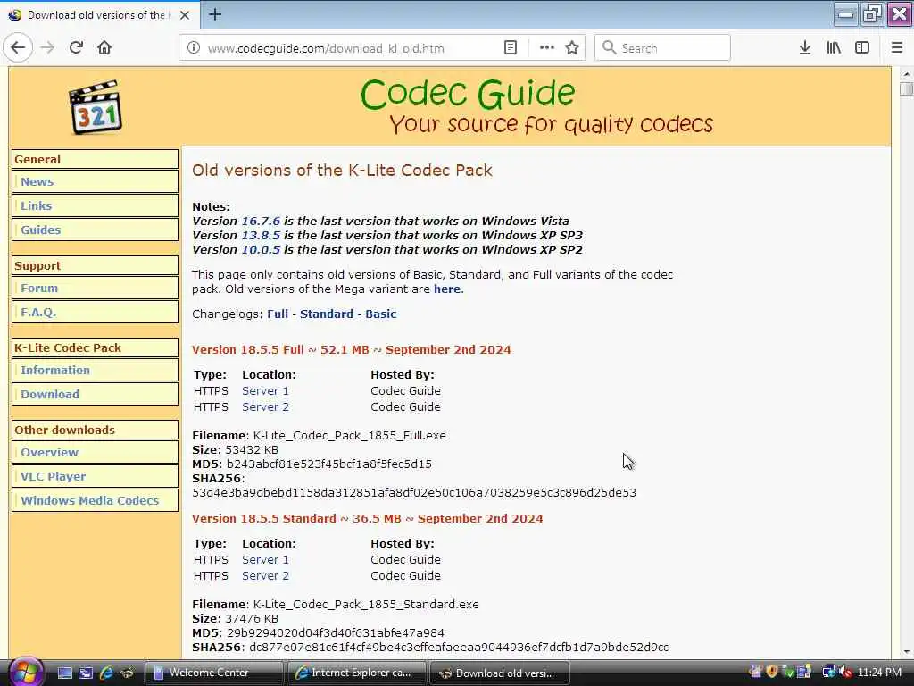Viewport: 914px width, 686px height.
Task: Click the 'here' link for Mega variants
Action: pyautogui.click(x=447, y=289)
